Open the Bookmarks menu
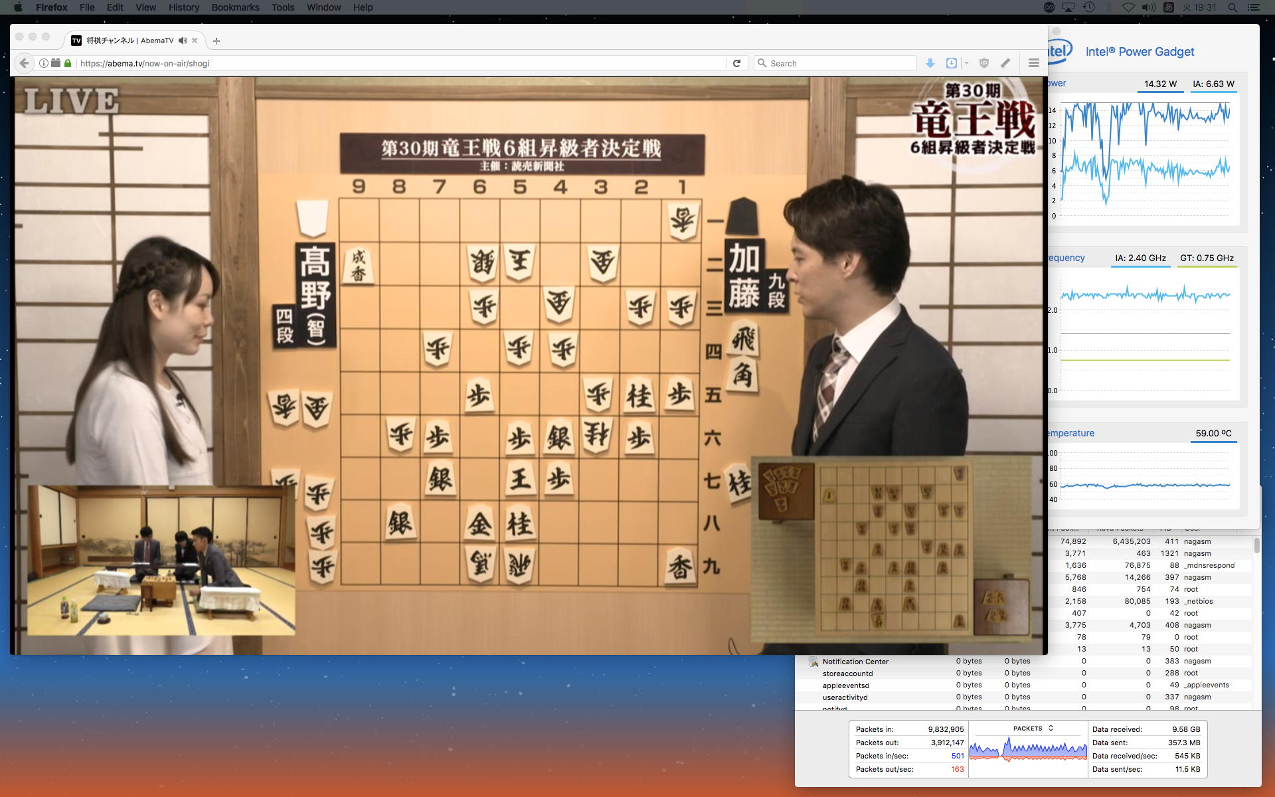Screen dimensions: 1275x797 coord(235,7)
